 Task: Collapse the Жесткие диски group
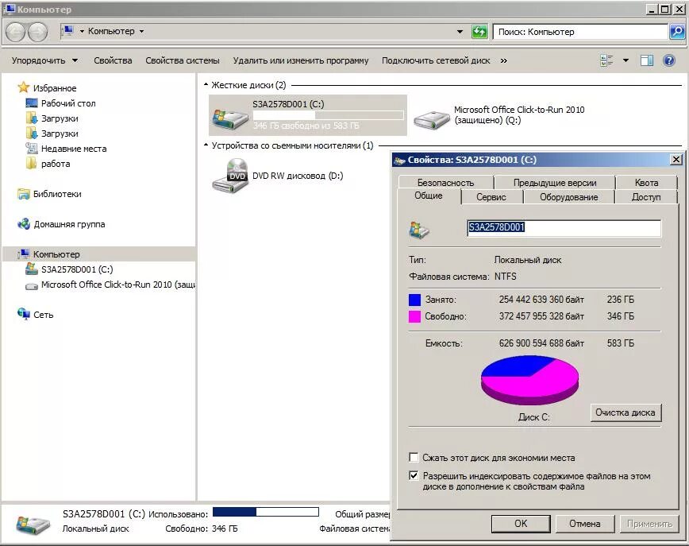point(206,84)
